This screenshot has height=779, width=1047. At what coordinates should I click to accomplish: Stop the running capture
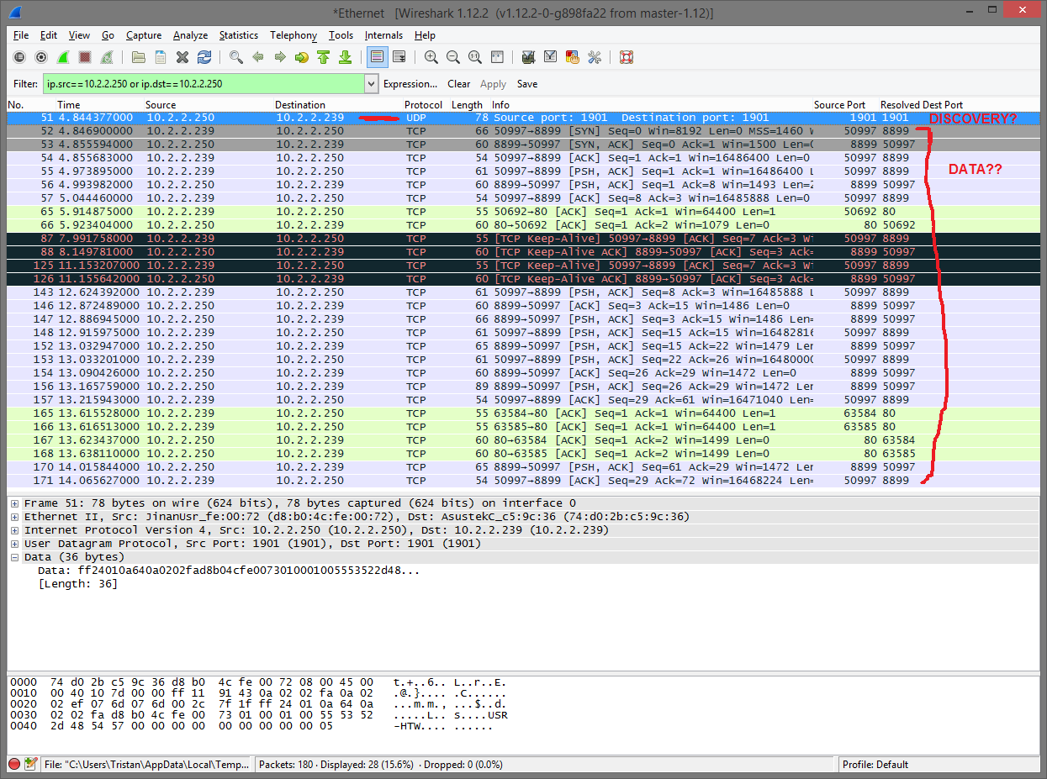(84, 57)
